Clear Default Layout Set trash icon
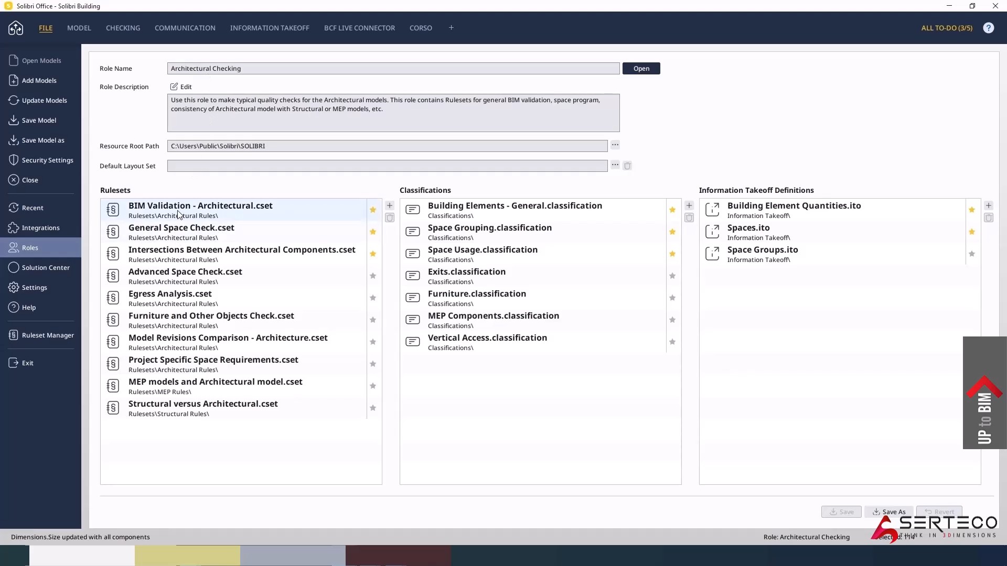Image resolution: width=1007 pixels, height=566 pixels. (x=627, y=166)
